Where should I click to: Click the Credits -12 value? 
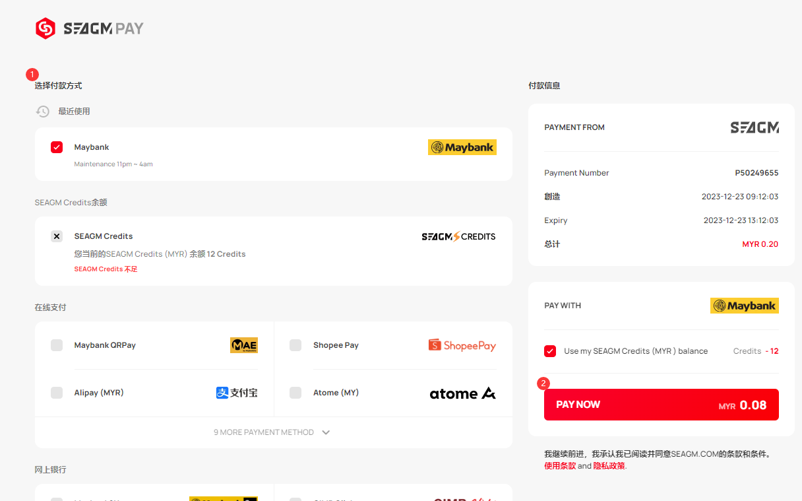756,351
